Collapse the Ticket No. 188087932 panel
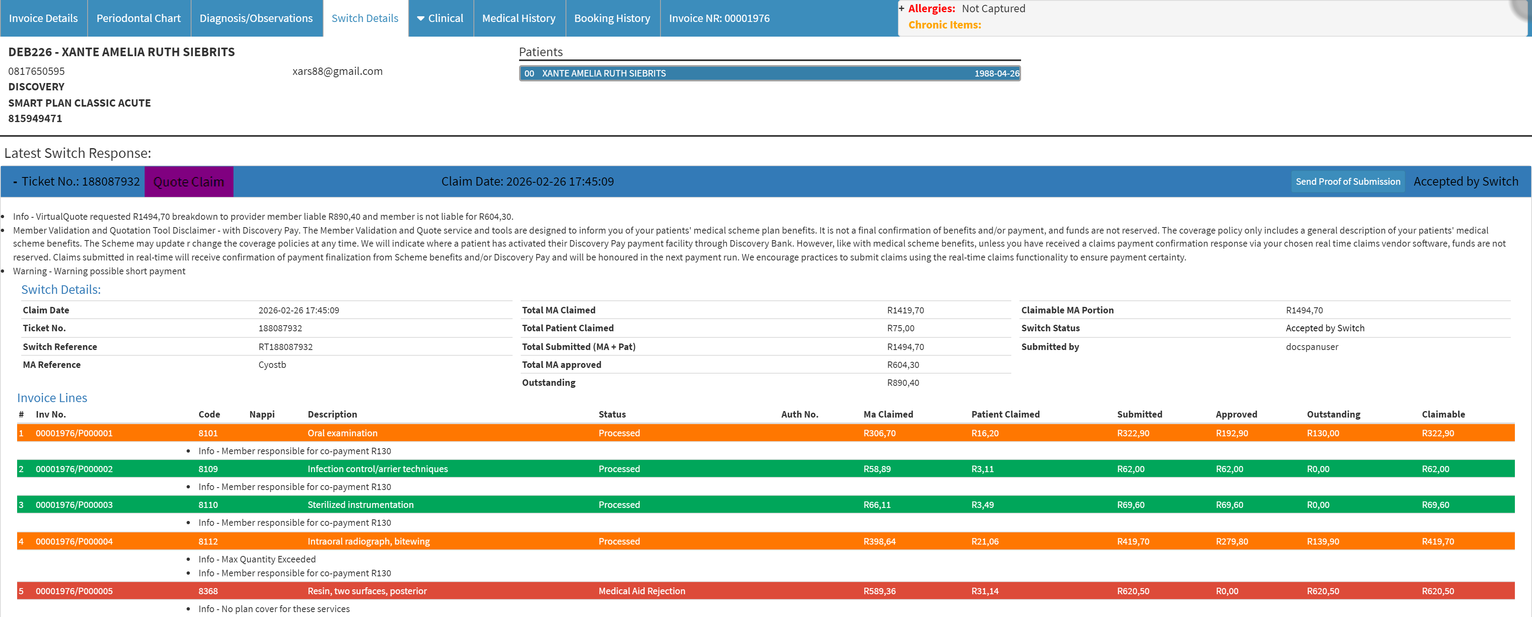 pos(15,182)
